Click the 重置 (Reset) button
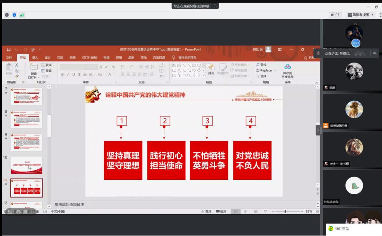 [x=47, y=71]
